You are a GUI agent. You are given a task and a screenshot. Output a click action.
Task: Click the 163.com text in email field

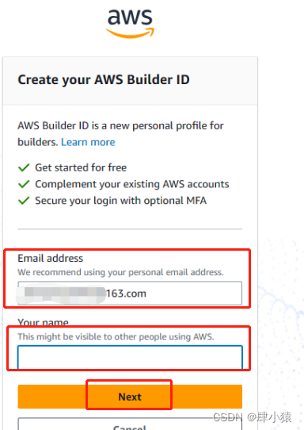(x=126, y=294)
